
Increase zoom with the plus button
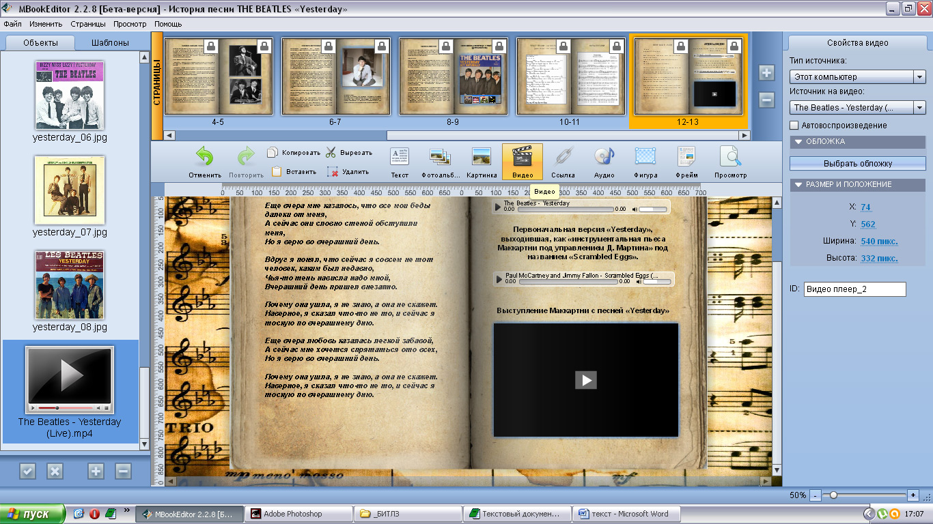point(913,495)
